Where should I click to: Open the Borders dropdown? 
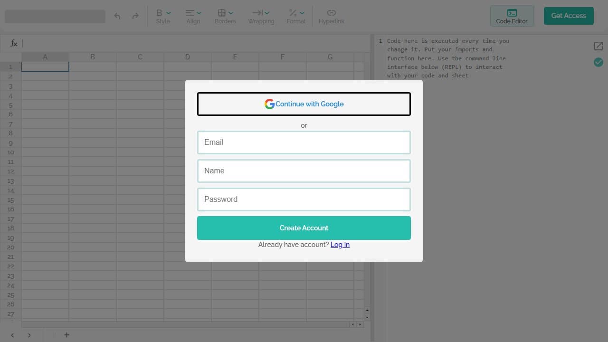(225, 16)
